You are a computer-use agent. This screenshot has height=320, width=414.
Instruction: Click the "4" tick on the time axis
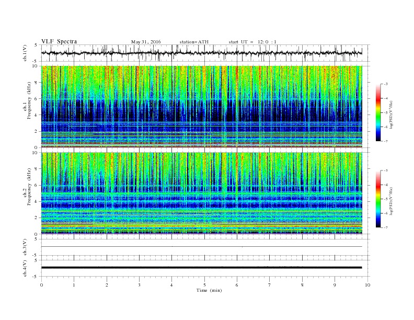[x=171, y=285]
